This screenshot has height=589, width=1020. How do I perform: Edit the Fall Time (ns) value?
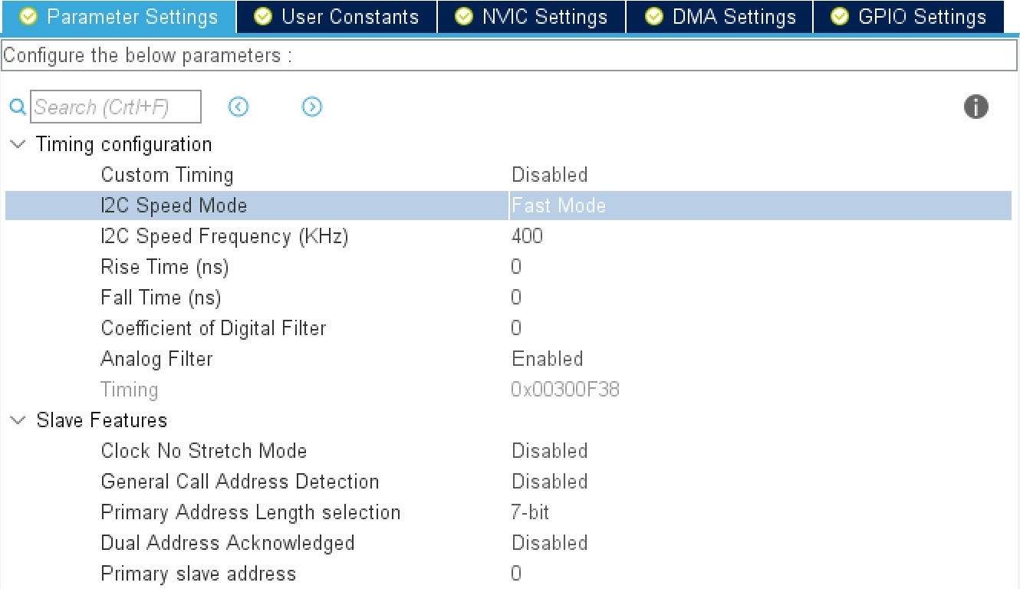pos(516,298)
